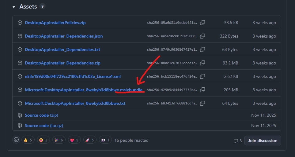Download Source code (zip)
295x157 pixels.
41,115
